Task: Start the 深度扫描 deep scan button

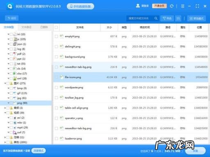Action: tap(39, 150)
